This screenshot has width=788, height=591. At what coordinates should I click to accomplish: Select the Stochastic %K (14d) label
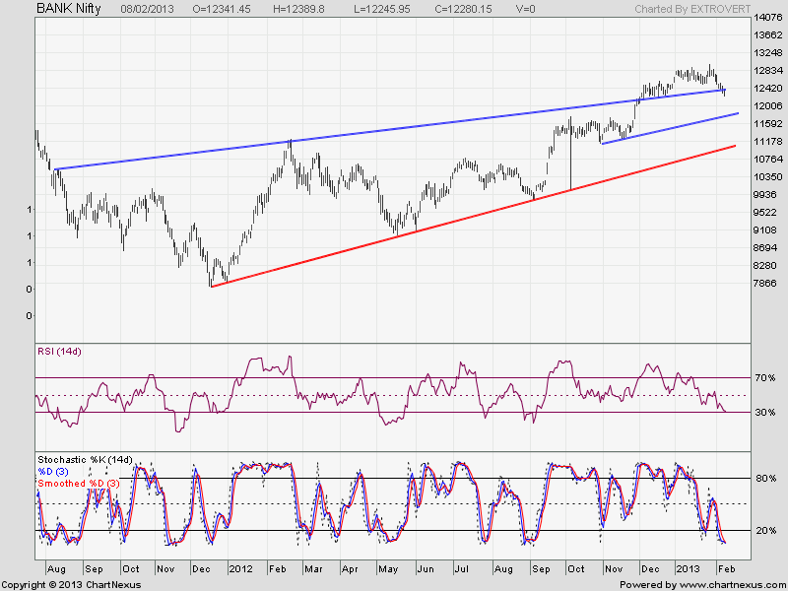coord(84,460)
